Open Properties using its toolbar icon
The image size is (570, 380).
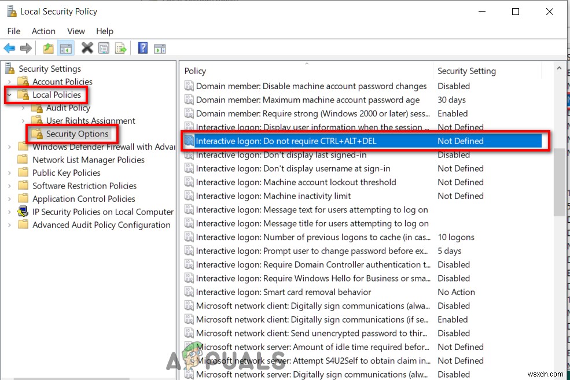(x=104, y=48)
